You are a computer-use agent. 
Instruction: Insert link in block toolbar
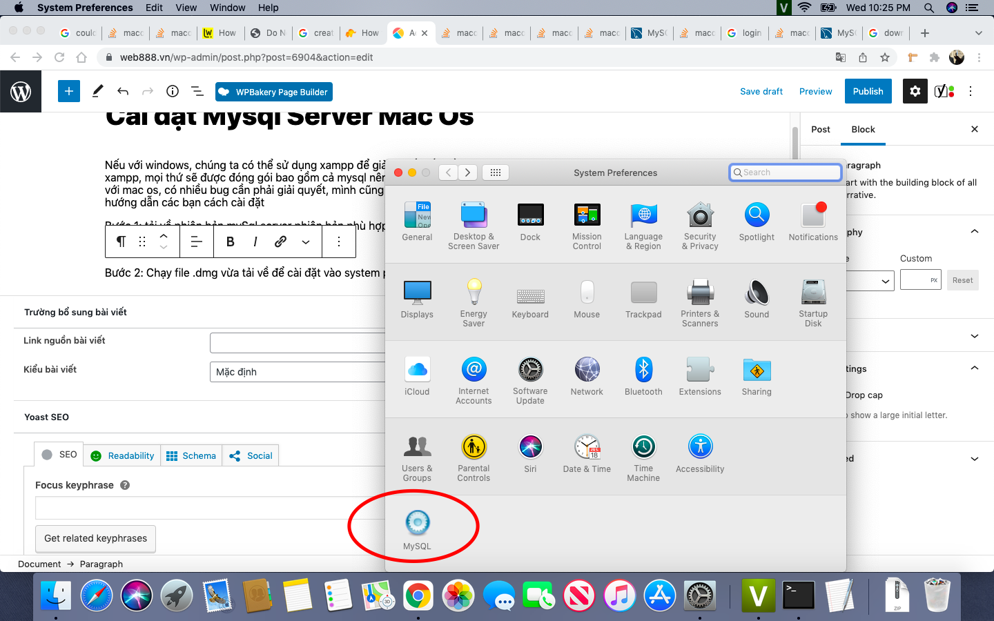pyautogui.click(x=280, y=241)
